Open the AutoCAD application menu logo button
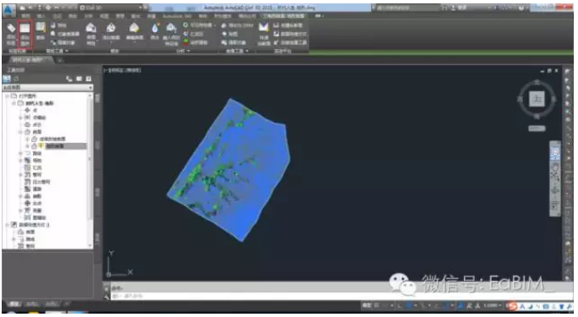This screenshot has height=317, width=578. coord(9,11)
